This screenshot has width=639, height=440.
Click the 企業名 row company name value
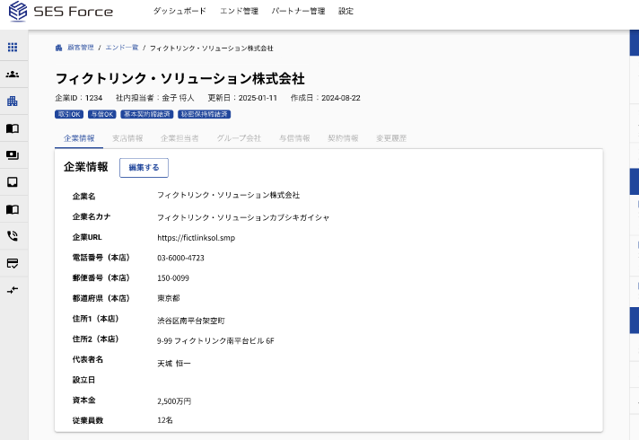click(x=229, y=195)
